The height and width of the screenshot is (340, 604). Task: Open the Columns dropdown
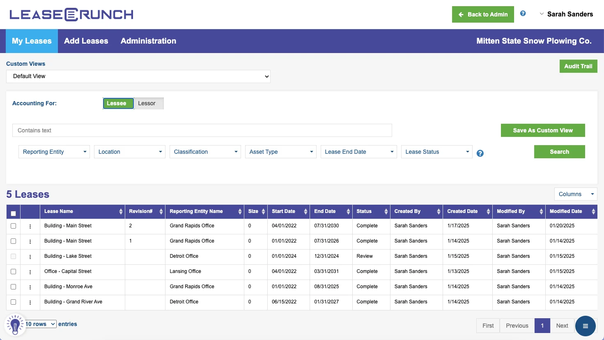pyautogui.click(x=576, y=194)
